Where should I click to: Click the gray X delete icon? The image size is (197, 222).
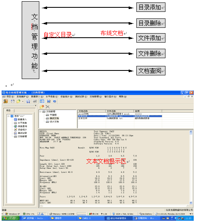click(48, 107)
